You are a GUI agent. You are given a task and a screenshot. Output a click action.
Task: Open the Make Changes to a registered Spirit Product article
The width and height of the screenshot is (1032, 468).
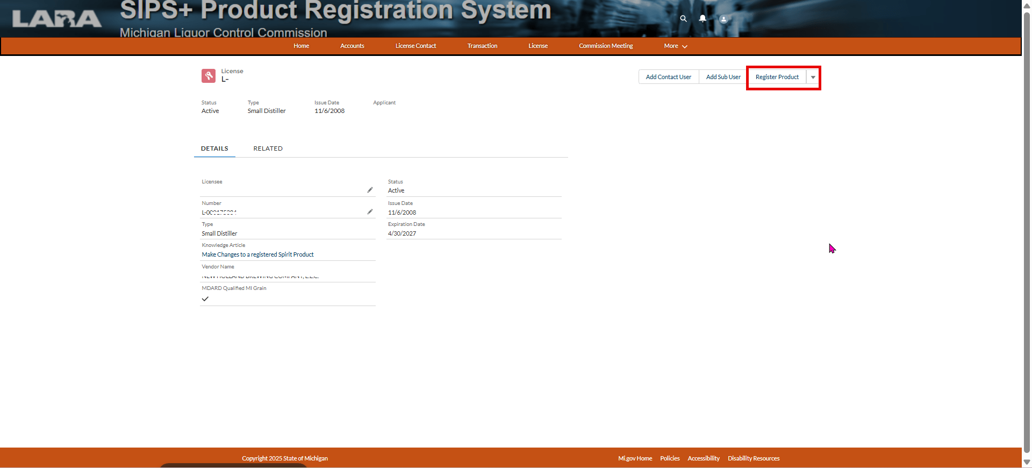[257, 254]
